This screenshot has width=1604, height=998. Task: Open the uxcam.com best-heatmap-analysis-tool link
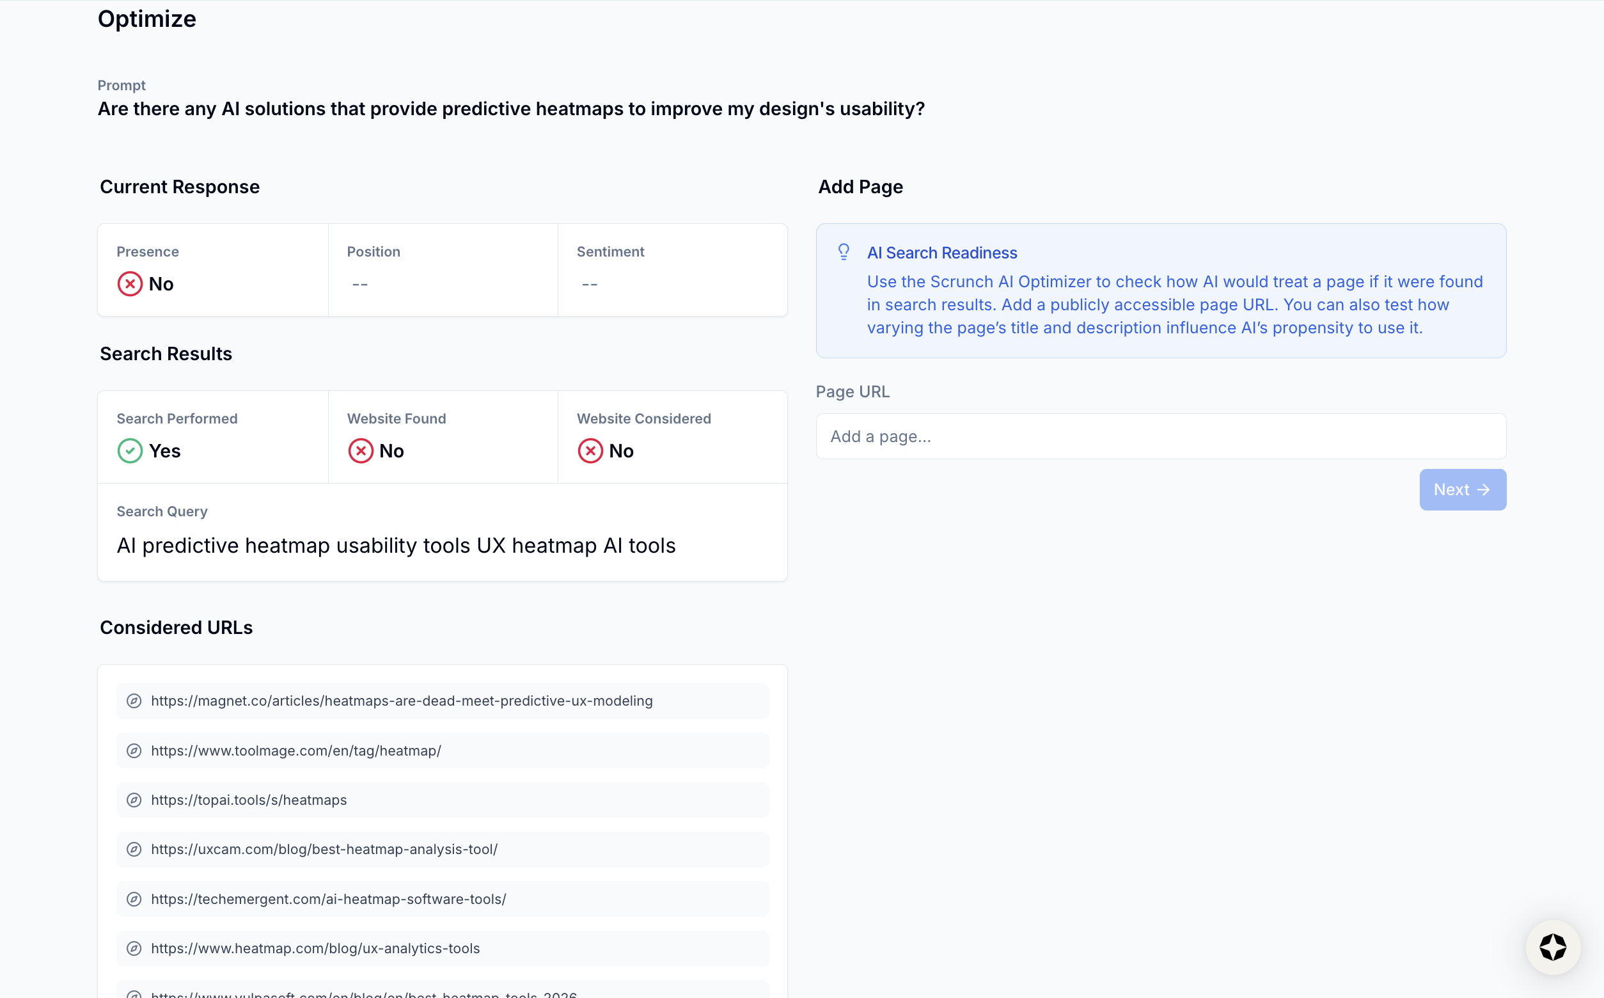point(324,850)
